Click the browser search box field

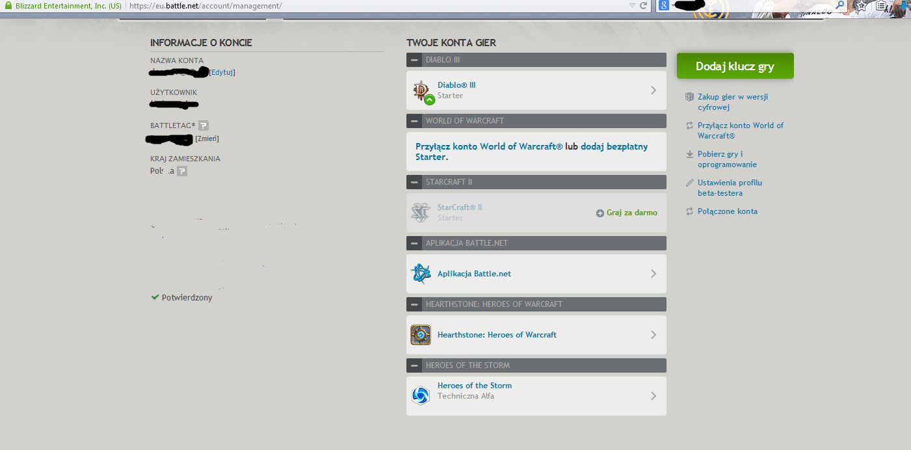pos(751,5)
